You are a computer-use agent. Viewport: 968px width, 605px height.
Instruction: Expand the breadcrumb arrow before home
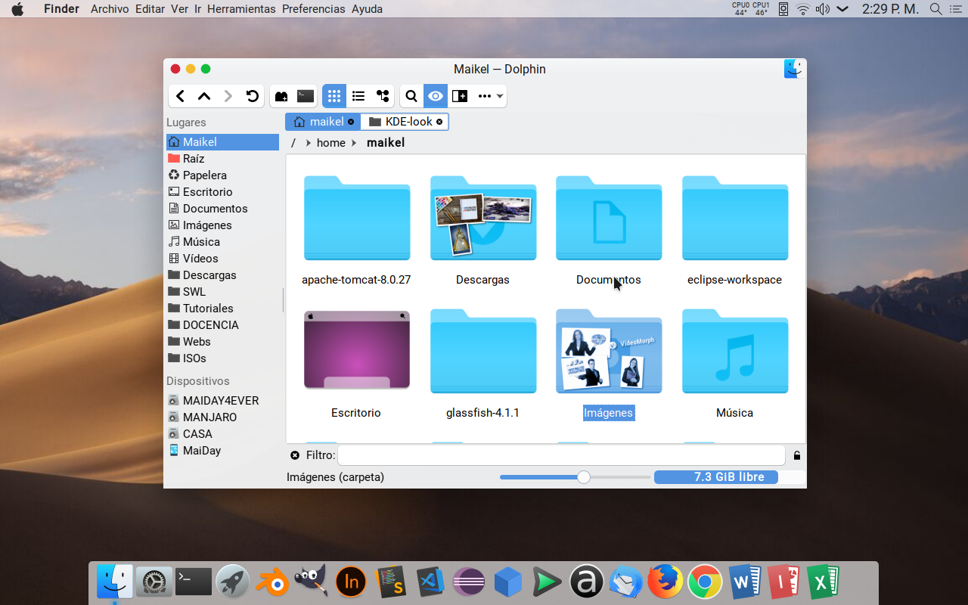[309, 143]
